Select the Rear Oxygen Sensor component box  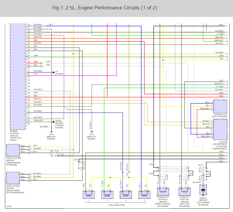[x=13, y=178]
